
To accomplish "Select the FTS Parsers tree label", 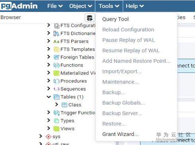I will tap(74, 41).
